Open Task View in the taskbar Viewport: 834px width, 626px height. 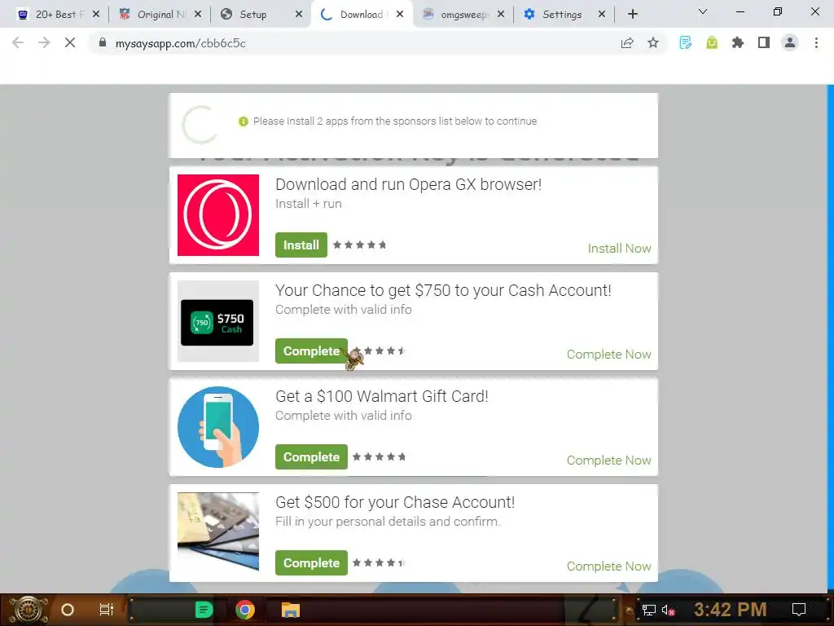[x=107, y=610]
